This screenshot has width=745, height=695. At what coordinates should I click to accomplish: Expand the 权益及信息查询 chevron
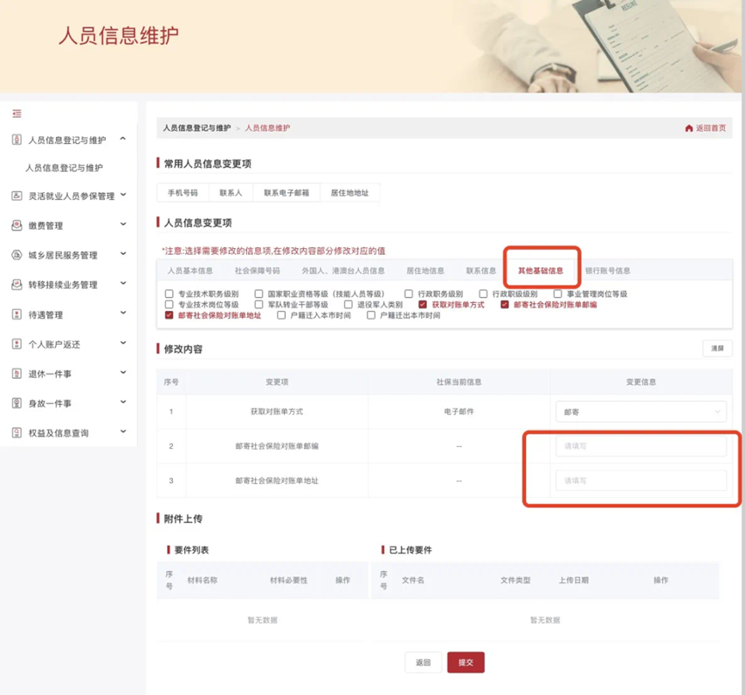[123, 431]
